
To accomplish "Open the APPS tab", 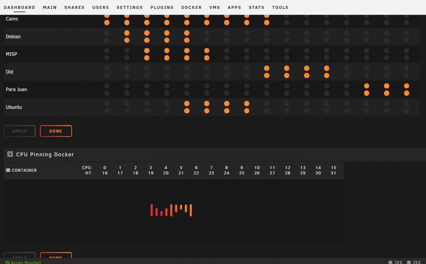I will pyautogui.click(x=234, y=7).
